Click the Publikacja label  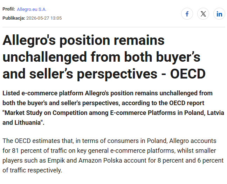pos(14,18)
